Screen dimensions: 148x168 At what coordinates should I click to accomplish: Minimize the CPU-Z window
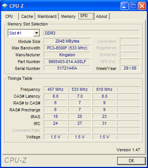click(124, 6)
